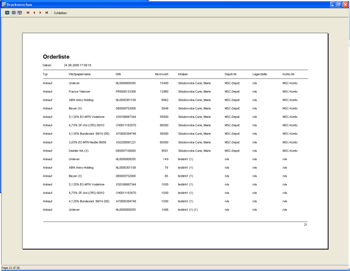Viewport: 350px width, 271px height.
Task: Click the Nennwert column header
Action: coord(161,74)
